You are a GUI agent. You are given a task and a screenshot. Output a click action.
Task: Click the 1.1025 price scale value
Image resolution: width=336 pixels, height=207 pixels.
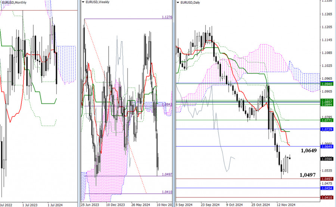pyautogui.click(x=327, y=66)
